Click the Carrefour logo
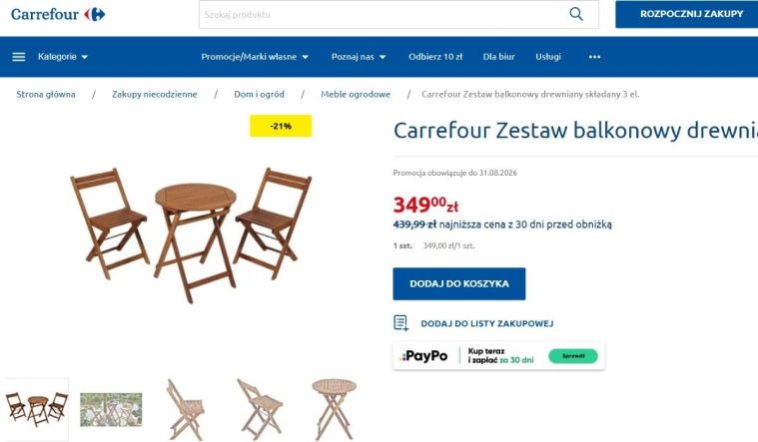Screen dimensions: 758x442 point(58,15)
